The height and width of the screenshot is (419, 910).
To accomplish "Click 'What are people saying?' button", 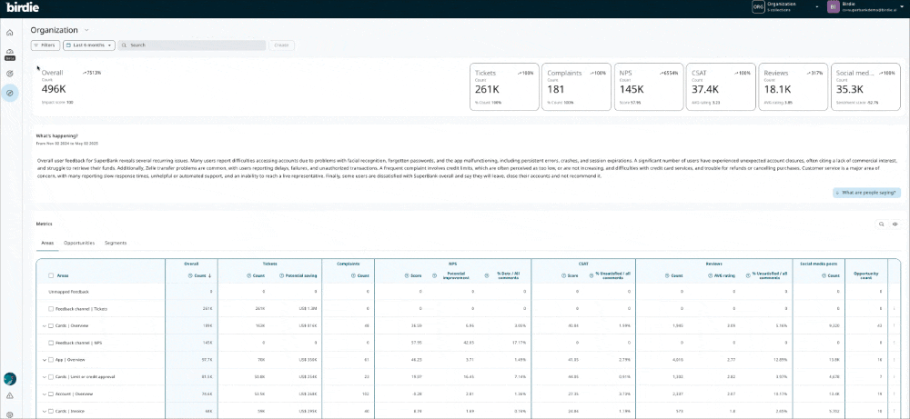I will (866, 193).
